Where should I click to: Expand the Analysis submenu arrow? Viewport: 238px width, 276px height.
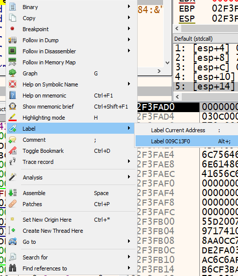click(129, 177)
